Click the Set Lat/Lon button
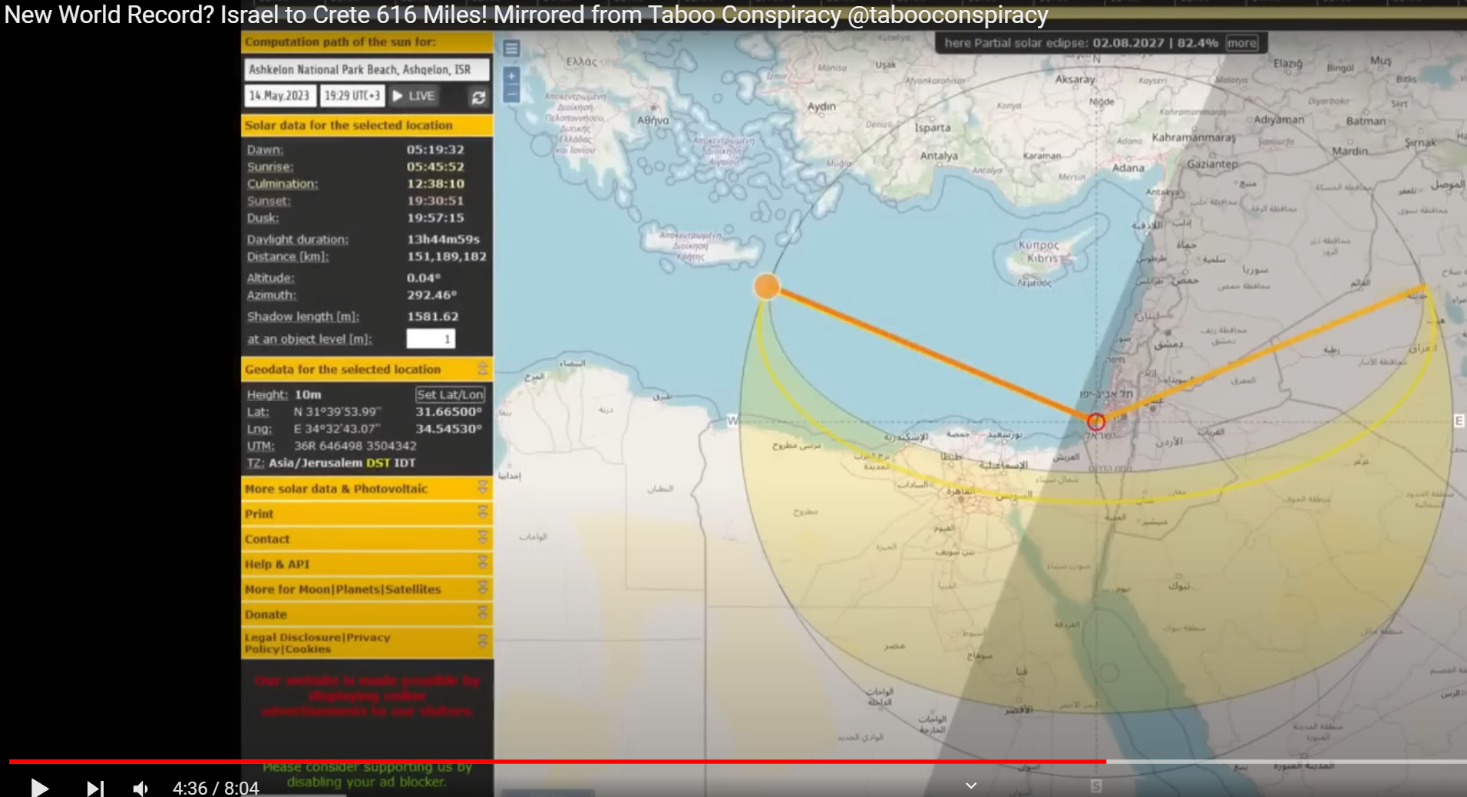 tap(450, 394)
